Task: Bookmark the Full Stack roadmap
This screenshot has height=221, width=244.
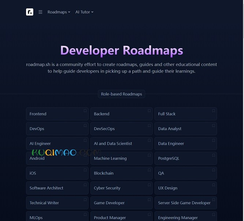Action: click(x=214, y=111)
